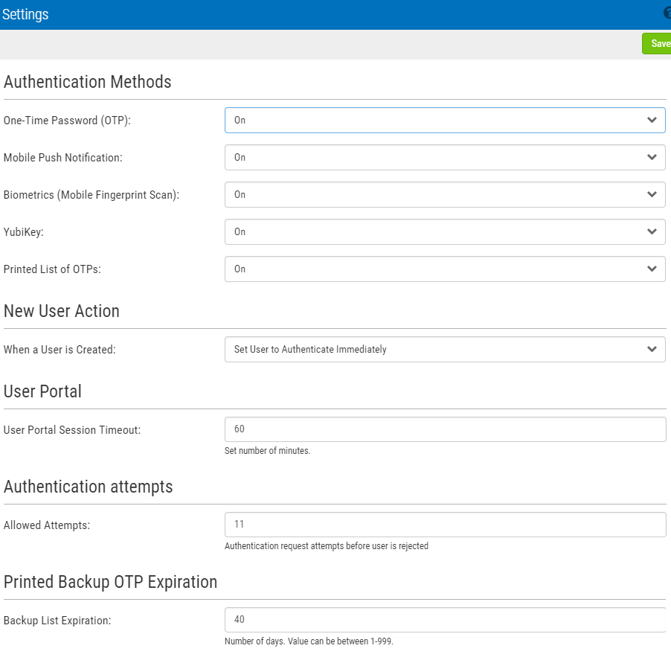Select the Backup List Expiration field
The width and height of the screenshot is (671, 663).
444,620
